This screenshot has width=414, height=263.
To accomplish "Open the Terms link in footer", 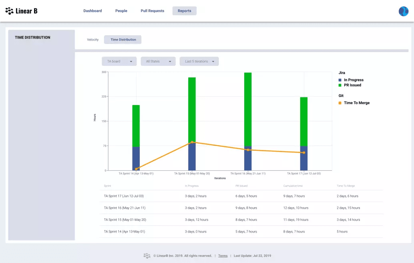I will 223,255.
